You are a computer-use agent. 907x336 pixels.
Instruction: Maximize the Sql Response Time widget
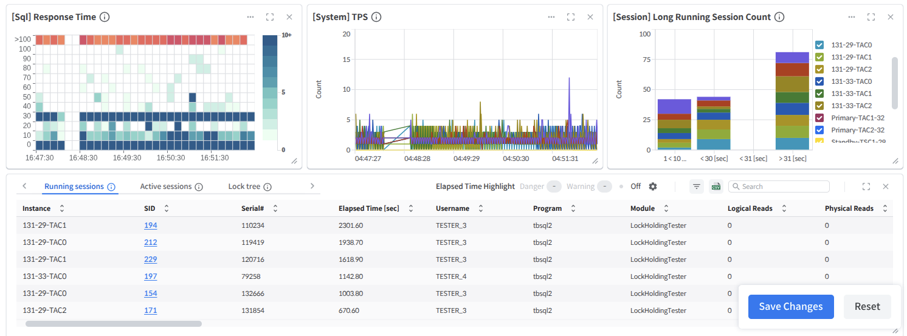269,17
